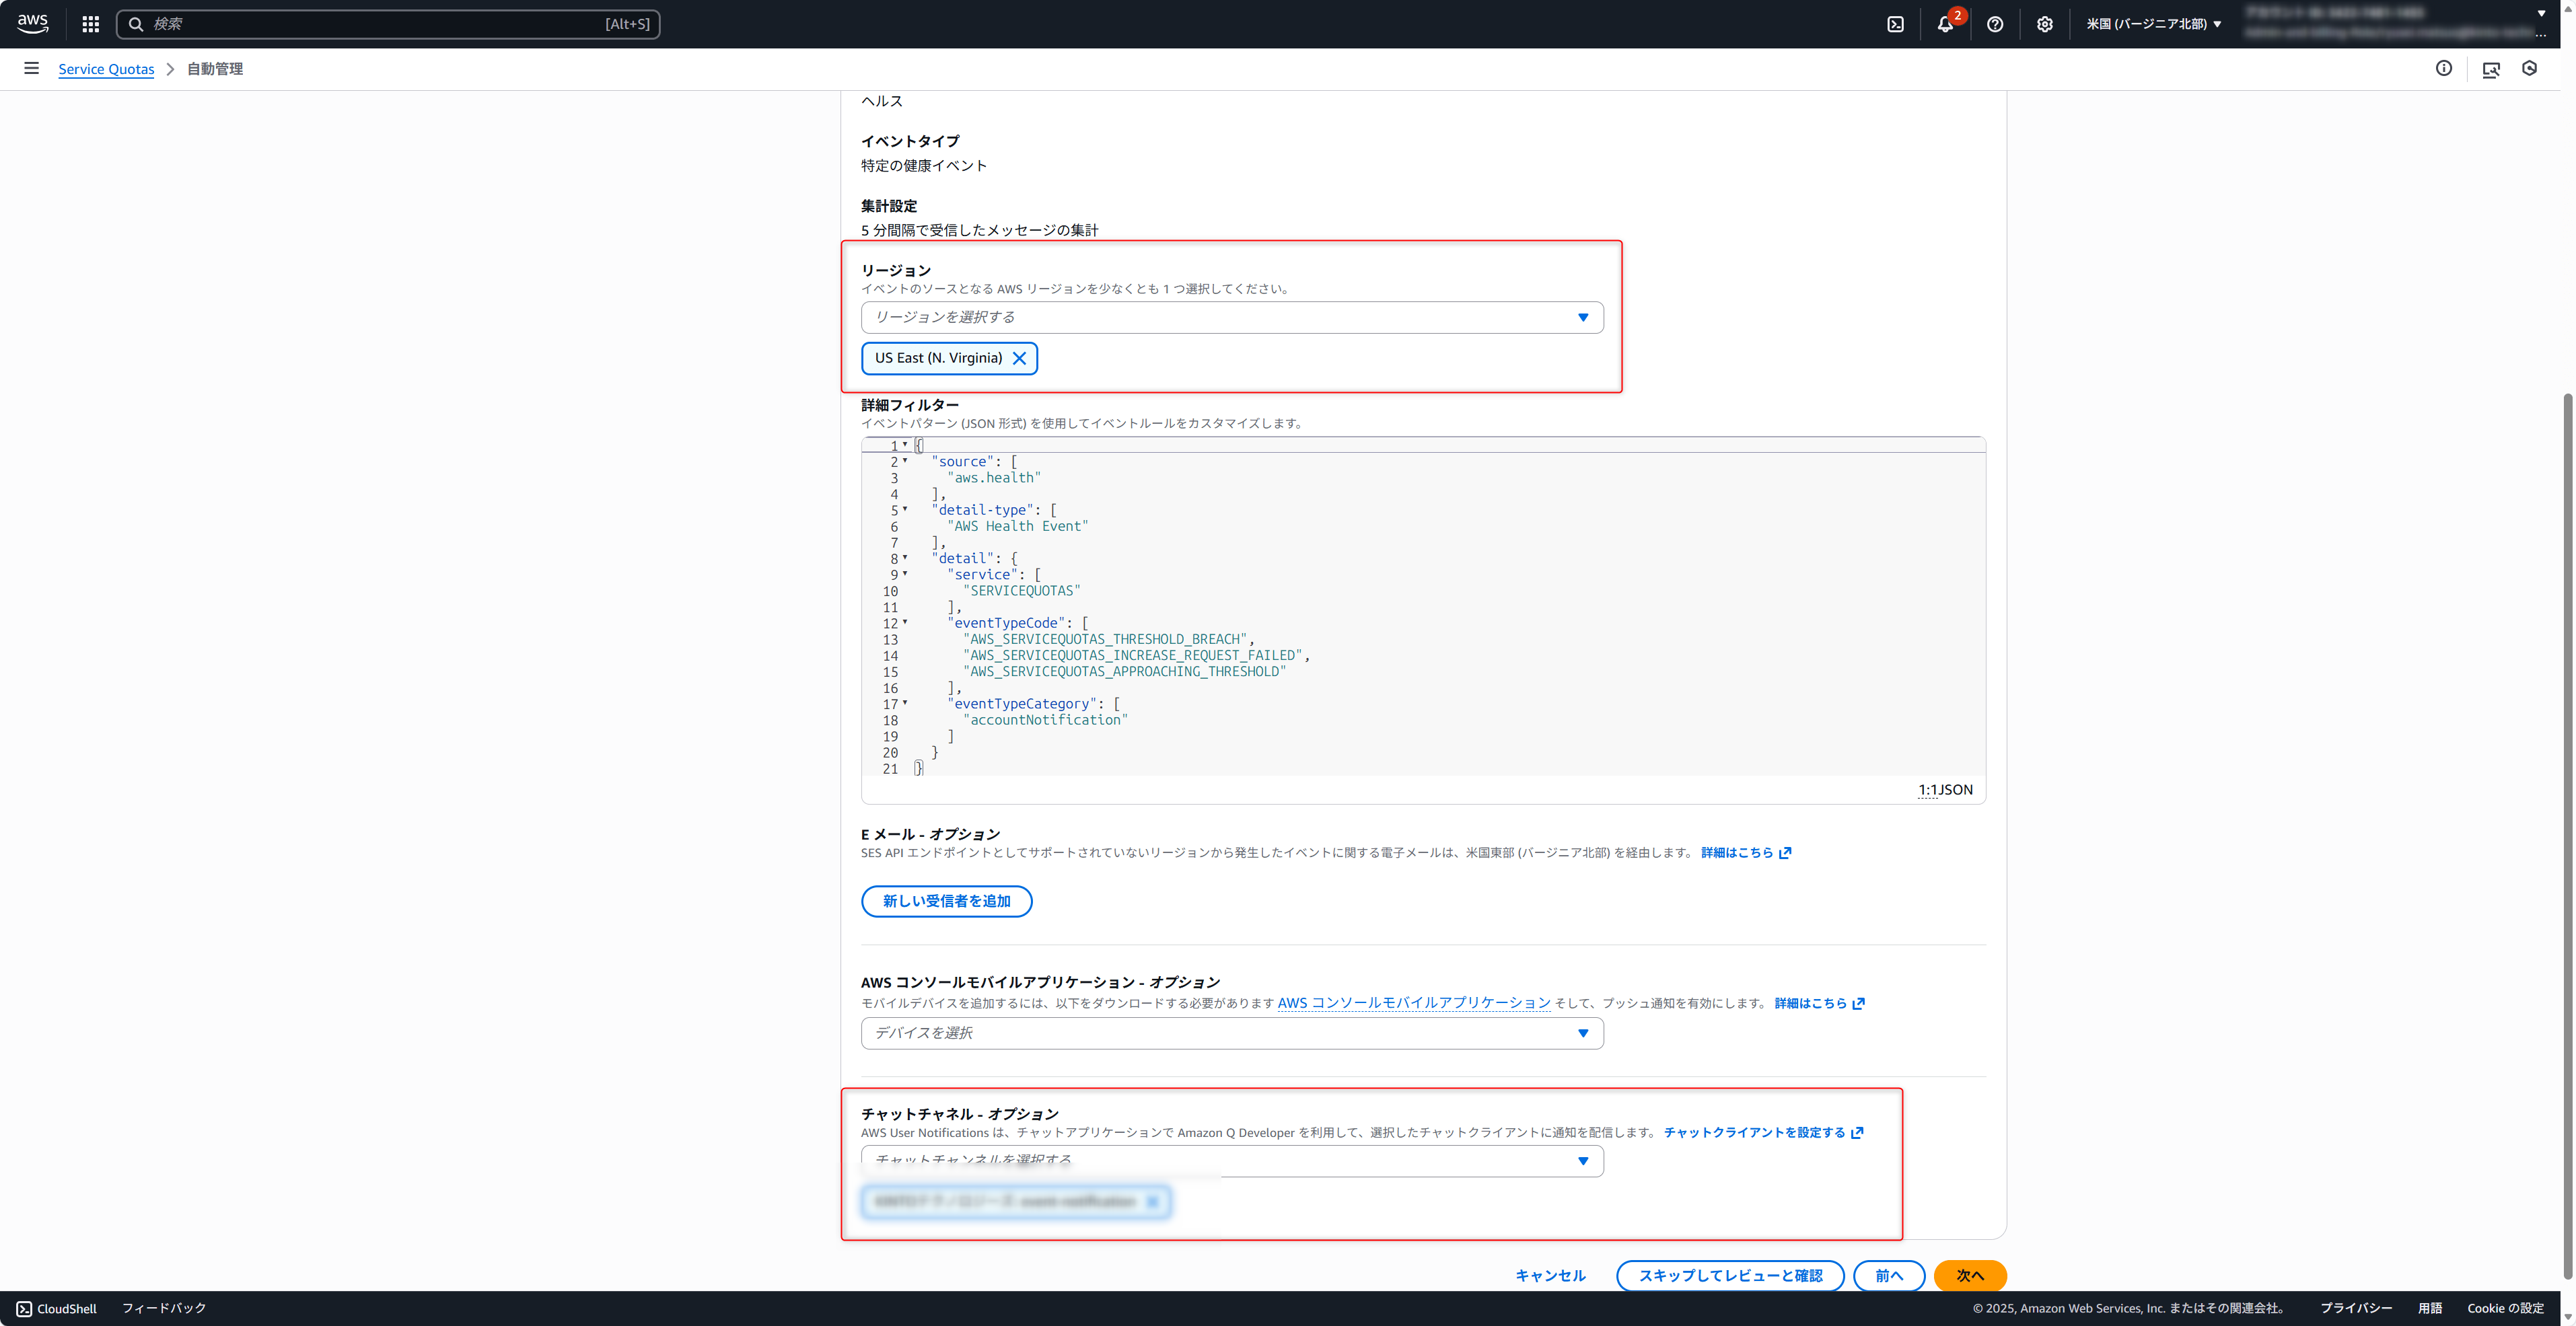This screenshot has width=2576, height=1326.
Task: Collapse the JSON fold arrow on line 8
Action: 905,557
